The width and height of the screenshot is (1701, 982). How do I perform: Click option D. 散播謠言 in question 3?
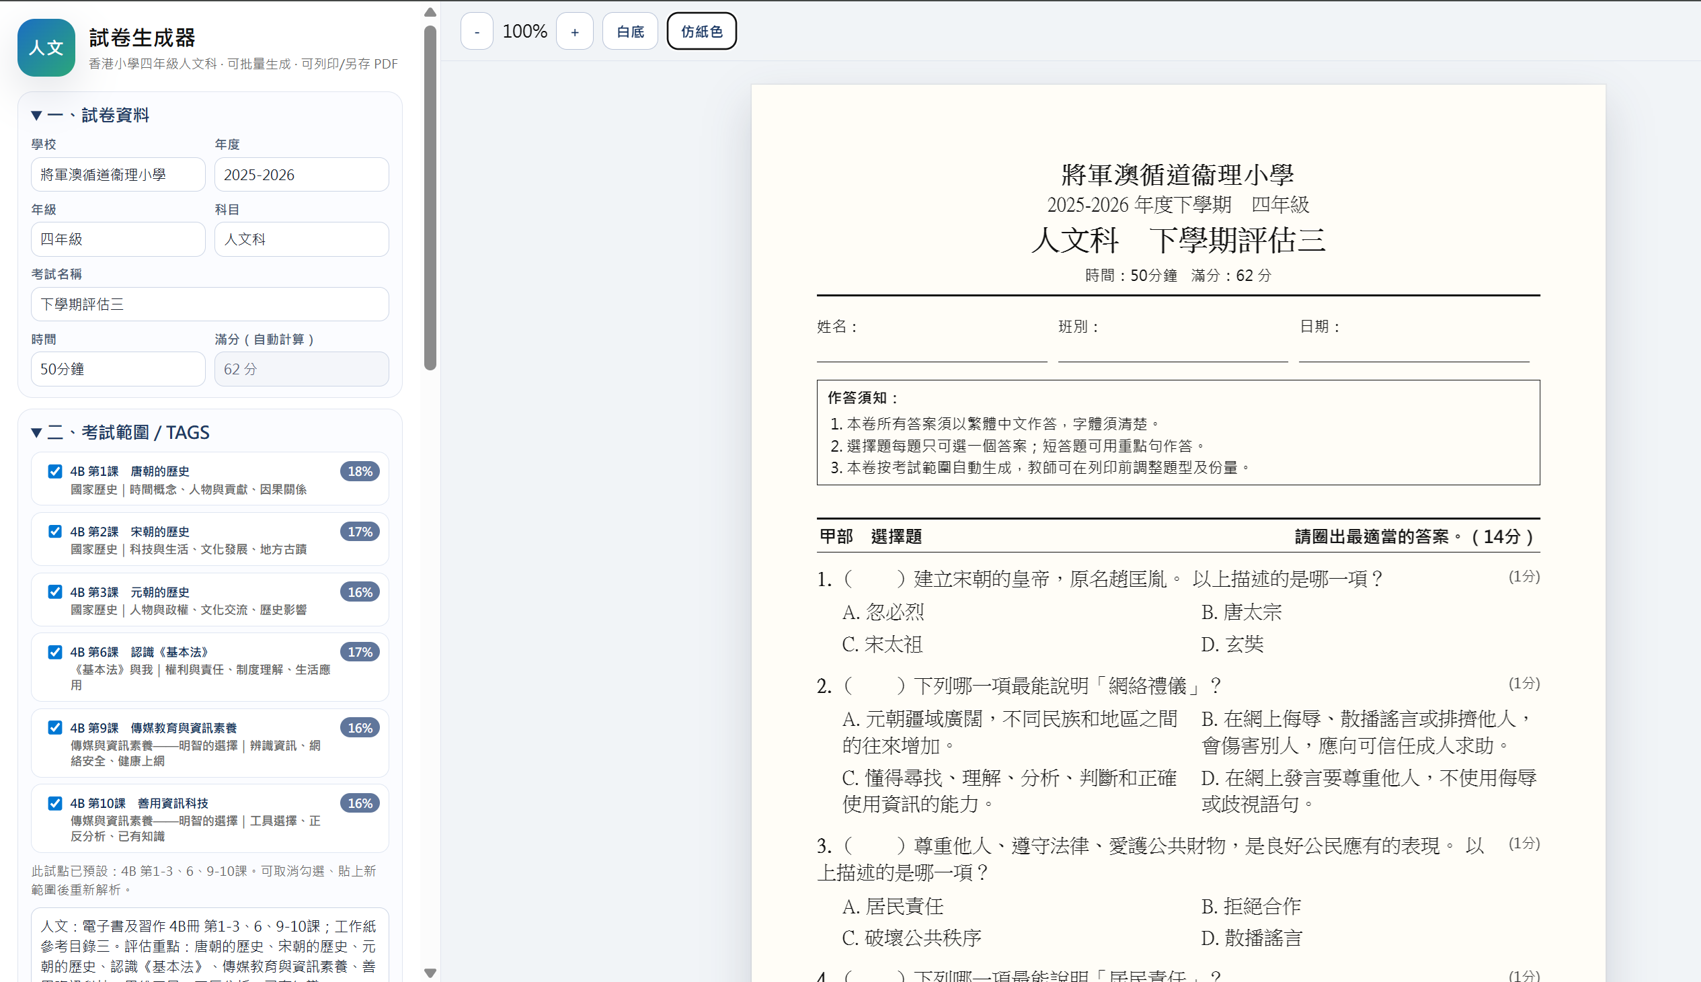pyautogui.click(x=1252, y=938)
